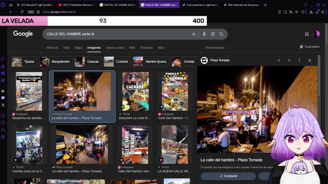Open the Google account avatar
The height and width of the screenshot is (184, 328).
(316, 34)
